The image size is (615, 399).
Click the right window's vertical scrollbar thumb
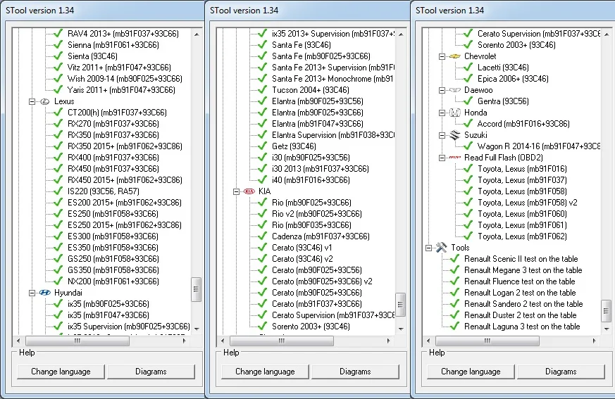click(x=606, y=311)
